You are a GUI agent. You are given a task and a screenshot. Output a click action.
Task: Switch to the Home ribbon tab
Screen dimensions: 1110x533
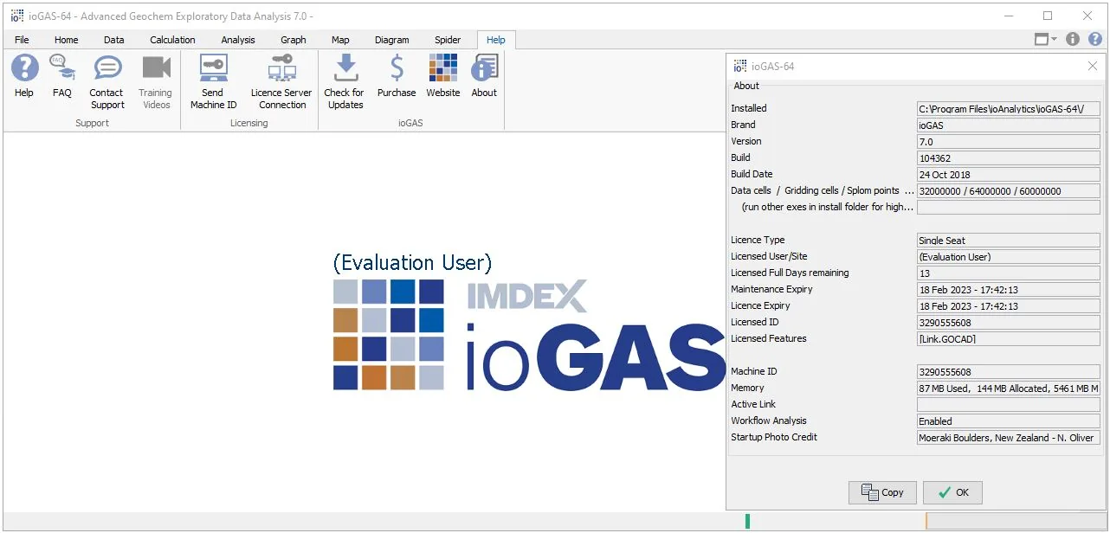click(66, 40)
